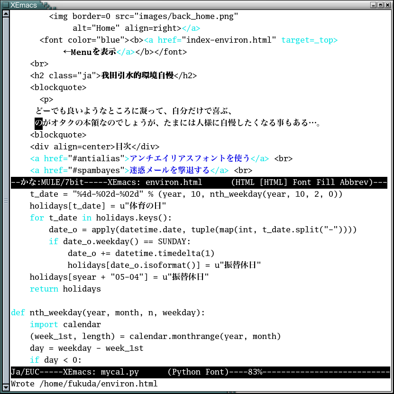Click the scrollbar up arrow button

[6, 14]
